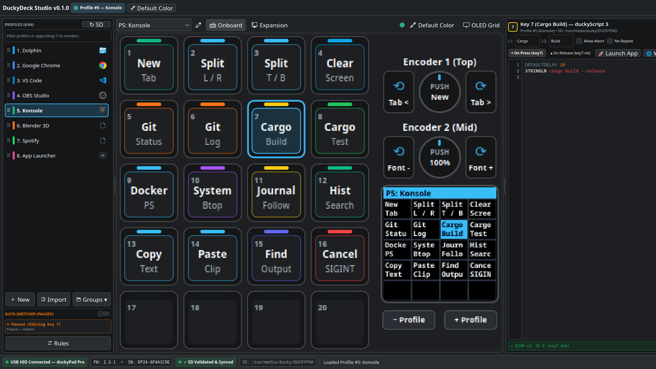This screenshot has height=369, width=656.
Task: Switch to the Onboard tab
Action: coord(225,25)
